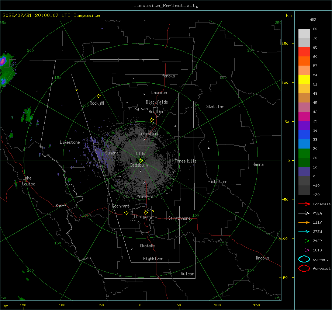Click the dark gray -30 dBZ swatch
Image resolution: width=332 pixels, height=310 pixels.
tap(304, 190)
